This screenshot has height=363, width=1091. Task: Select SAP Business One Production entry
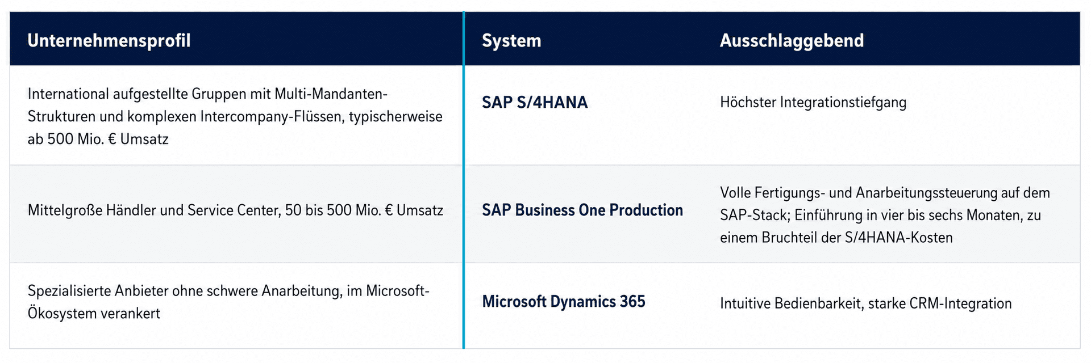pyautogui.click(x=582, y=210)
